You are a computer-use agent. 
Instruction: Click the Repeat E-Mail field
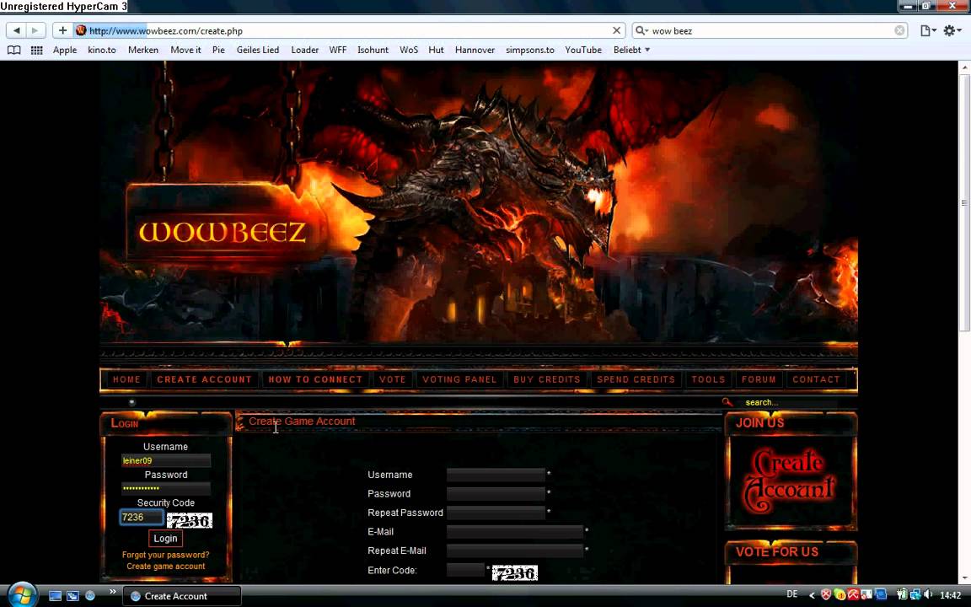point(515,551)
